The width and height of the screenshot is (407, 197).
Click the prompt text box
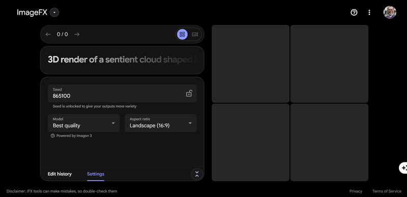pos(122,60)
